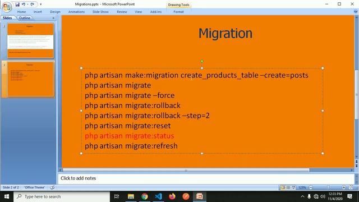
Task: Close the slides thumbnail pane
Action: [x=53, y=18]
